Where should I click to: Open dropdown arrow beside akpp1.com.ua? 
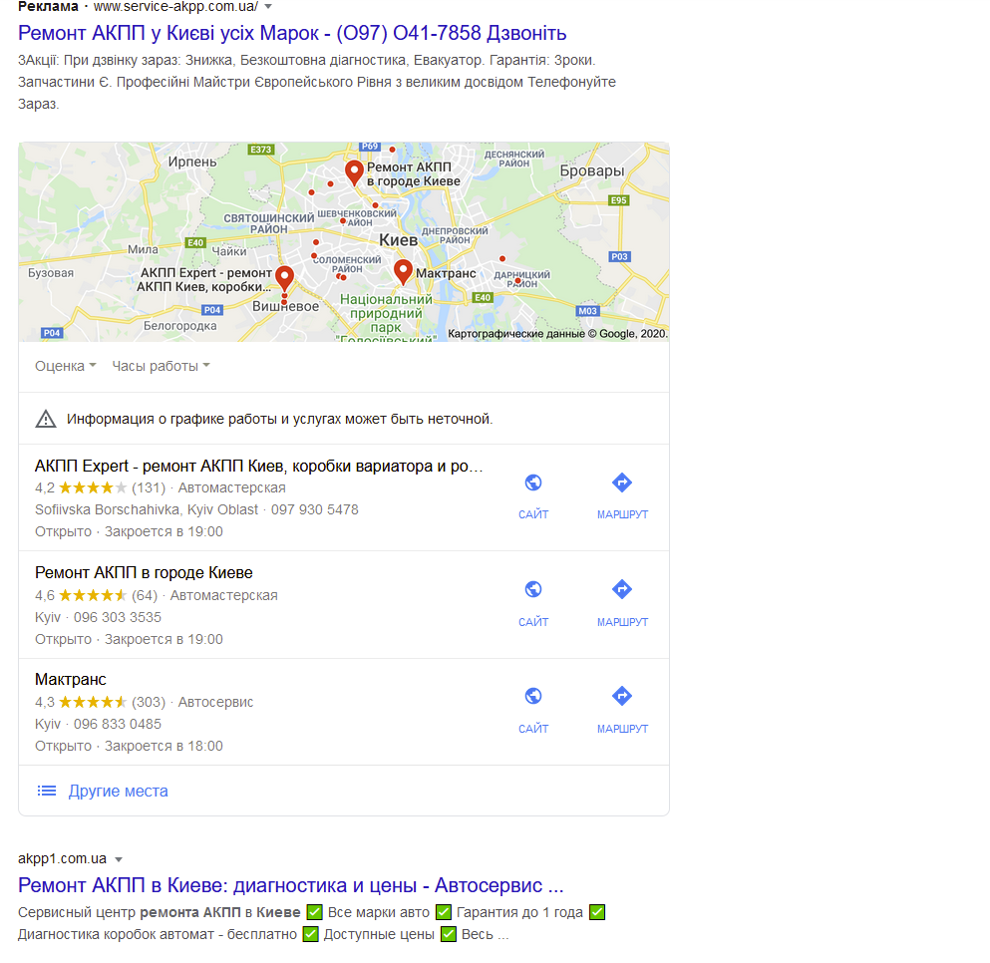(119, 859)
